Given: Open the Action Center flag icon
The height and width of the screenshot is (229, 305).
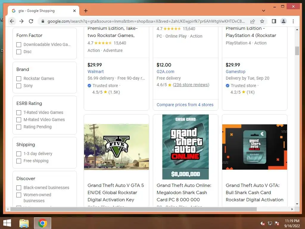Looking at the screenshot, I should [x=277, y=223].
